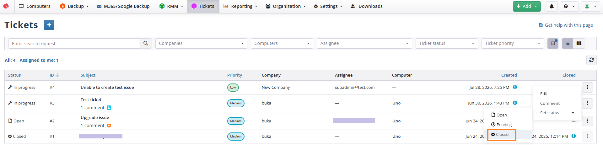Image resolution: width=603 pixels, height=145 pixels.
Task: Click comment icon on Test ticket
Action: coord(109,108)
